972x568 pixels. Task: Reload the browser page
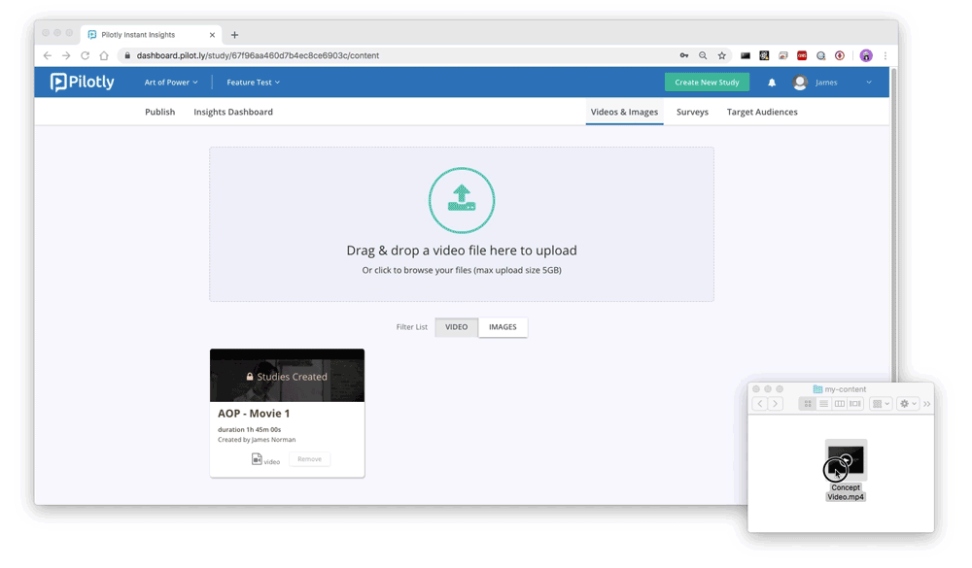tap(85, 55)
